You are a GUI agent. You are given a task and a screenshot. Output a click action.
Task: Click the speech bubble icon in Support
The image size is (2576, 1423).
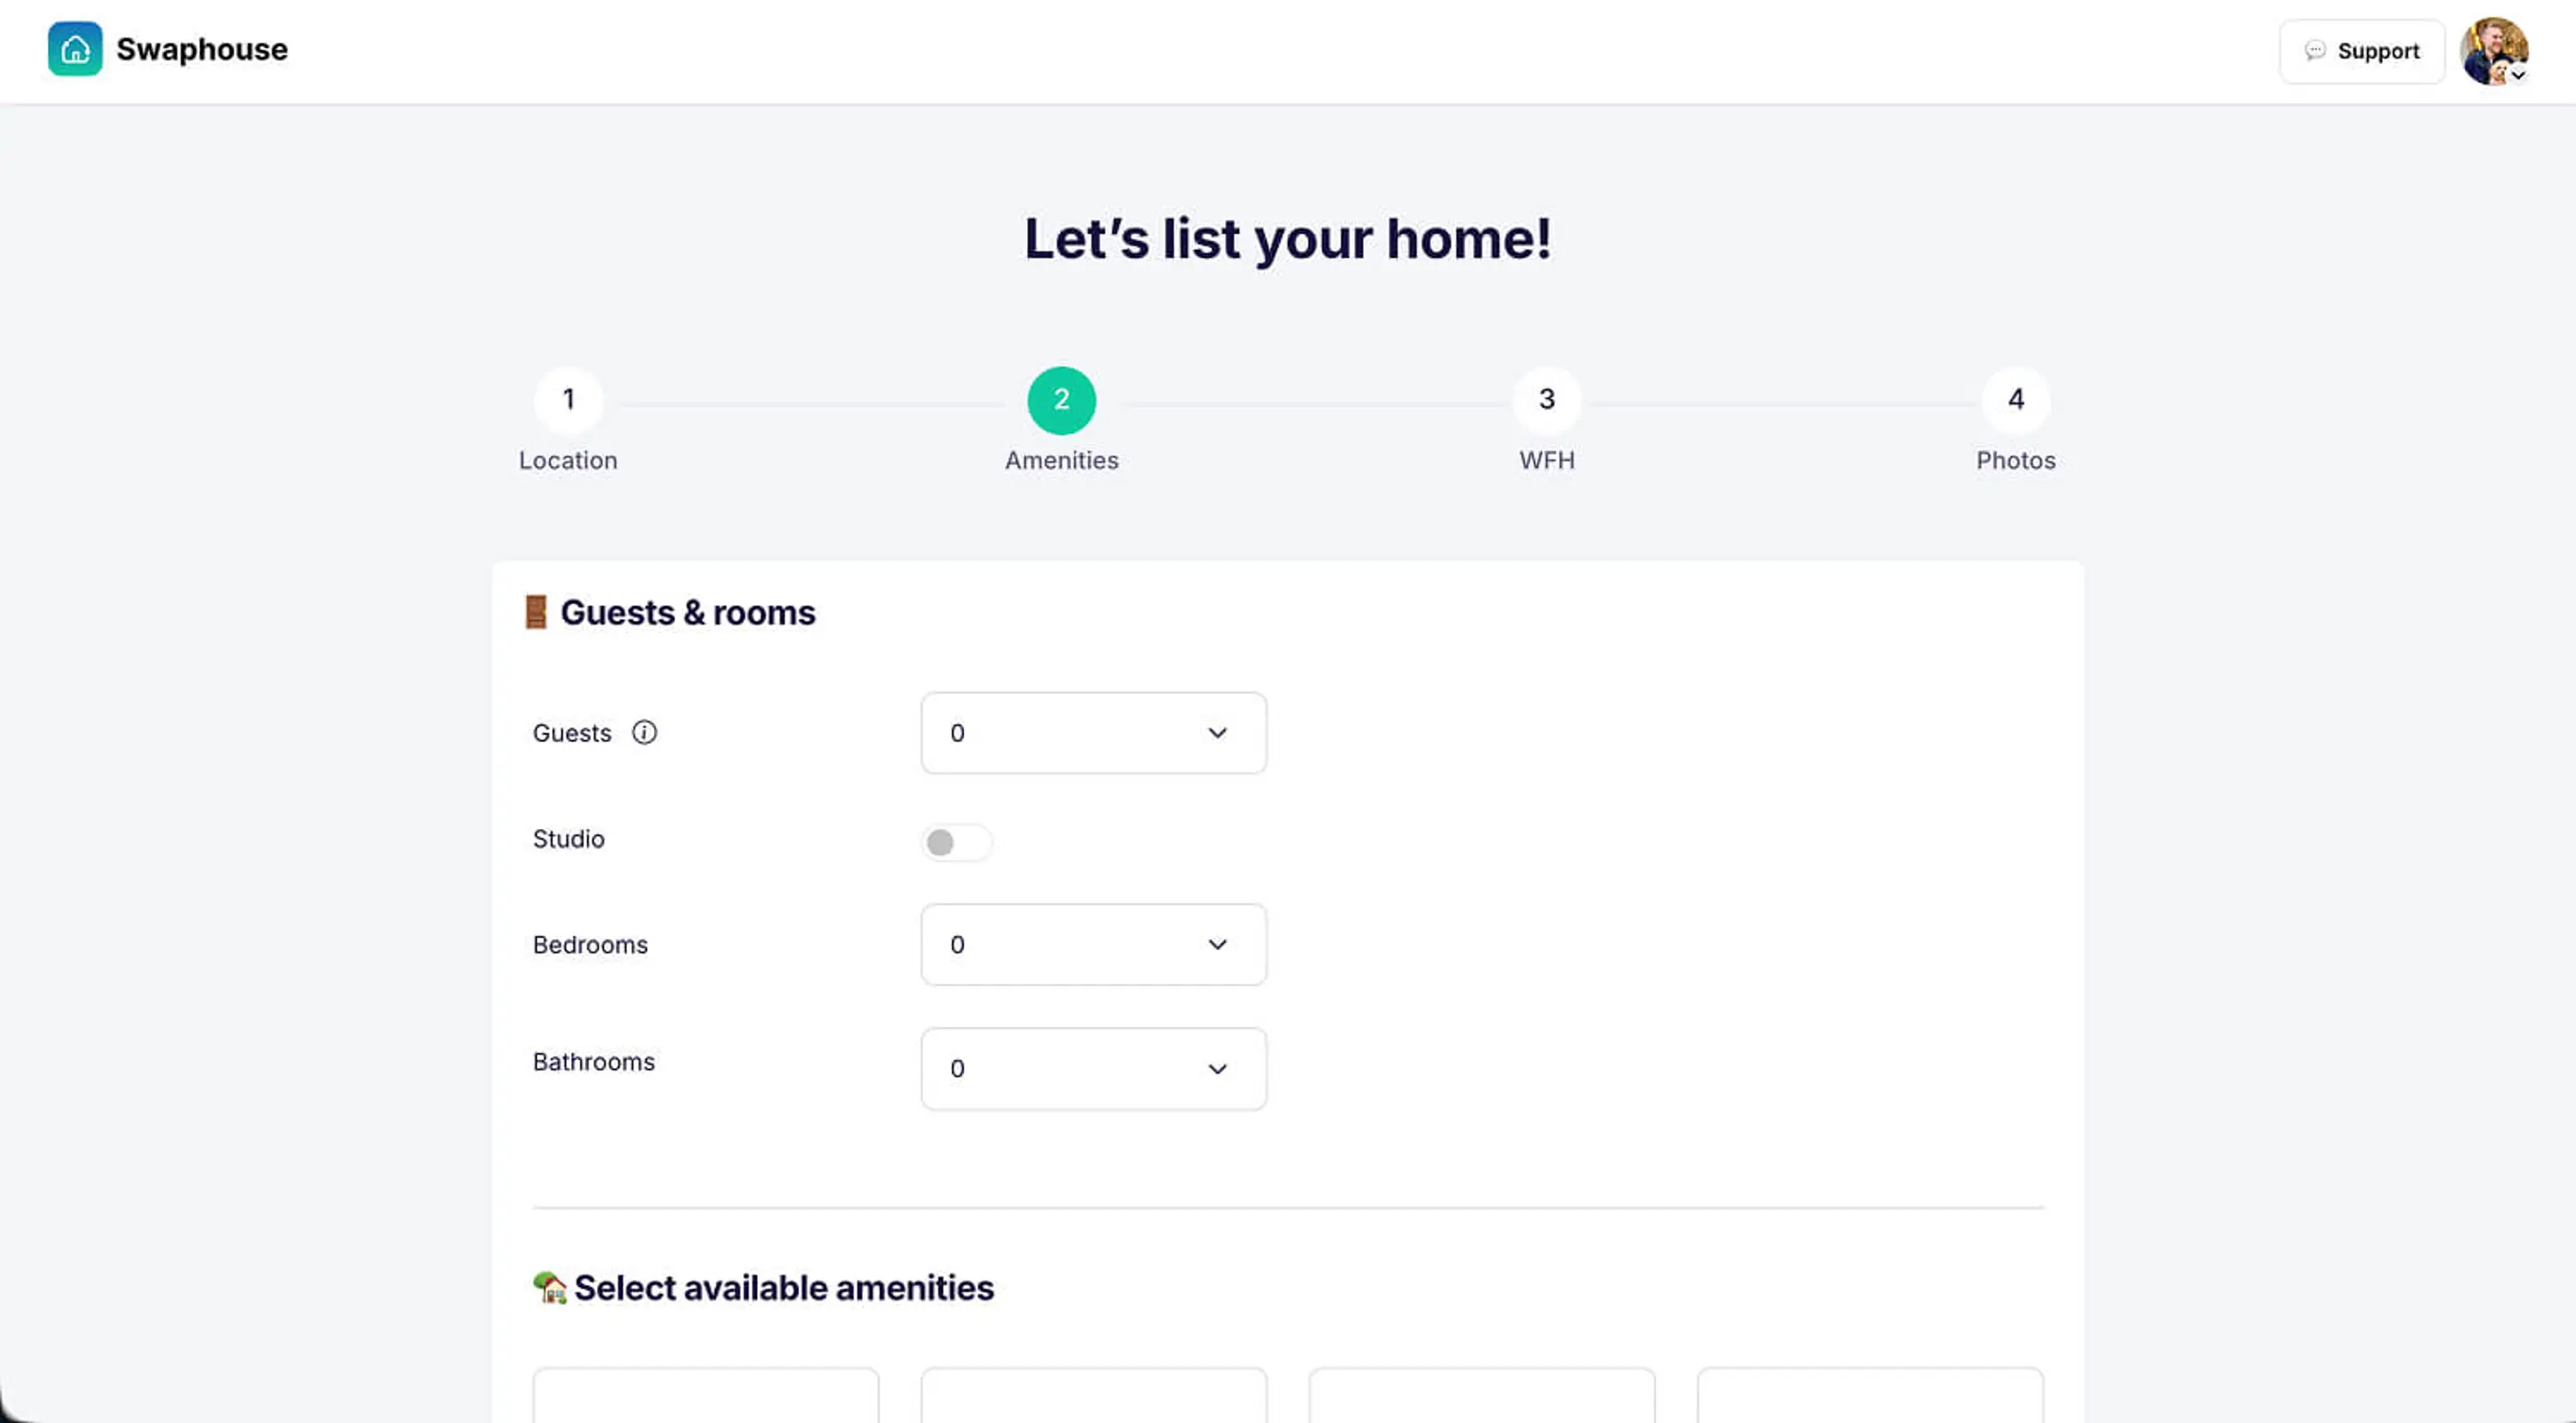(x=2315, y=51)
